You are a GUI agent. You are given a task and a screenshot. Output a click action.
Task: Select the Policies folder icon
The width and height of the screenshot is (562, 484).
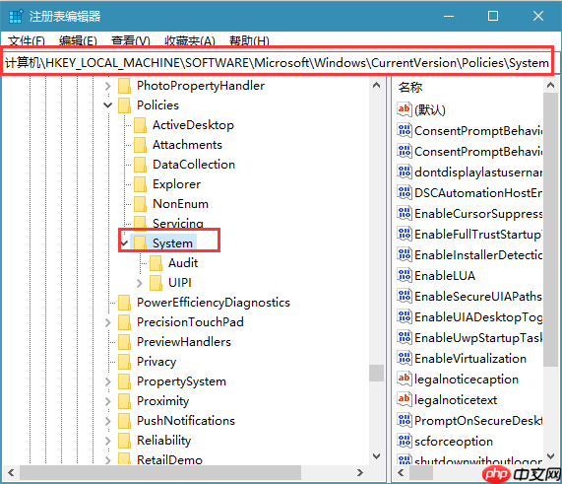click(124, 105)
